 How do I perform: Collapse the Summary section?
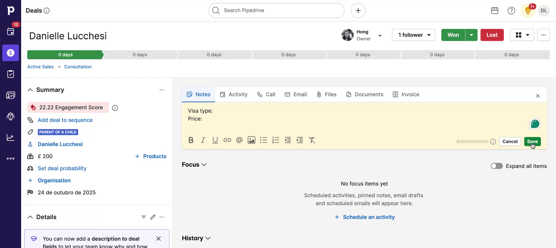(x=30, y=90)
